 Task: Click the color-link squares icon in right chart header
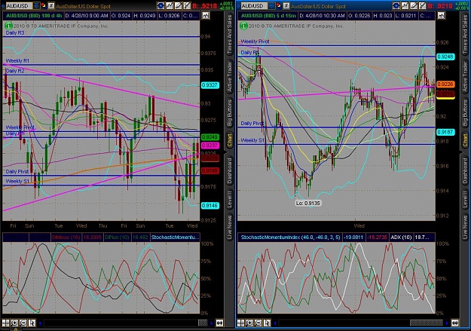279,5
